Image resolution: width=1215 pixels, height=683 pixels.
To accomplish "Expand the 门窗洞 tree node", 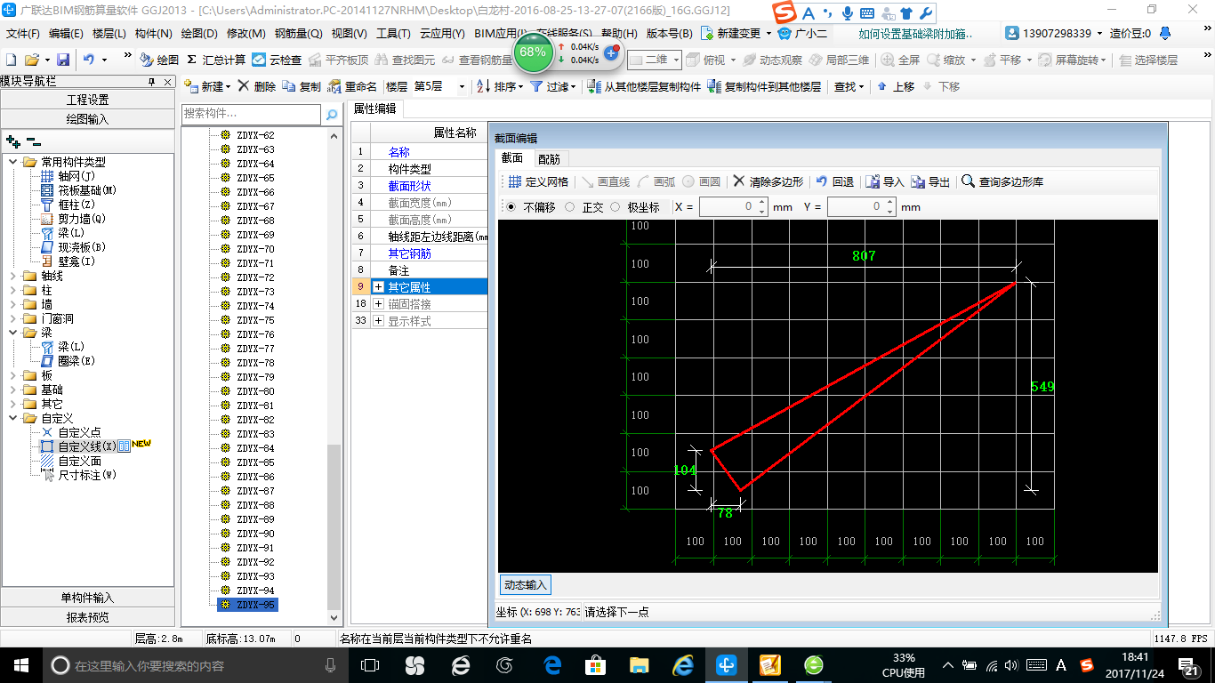I will pos(12,318).
